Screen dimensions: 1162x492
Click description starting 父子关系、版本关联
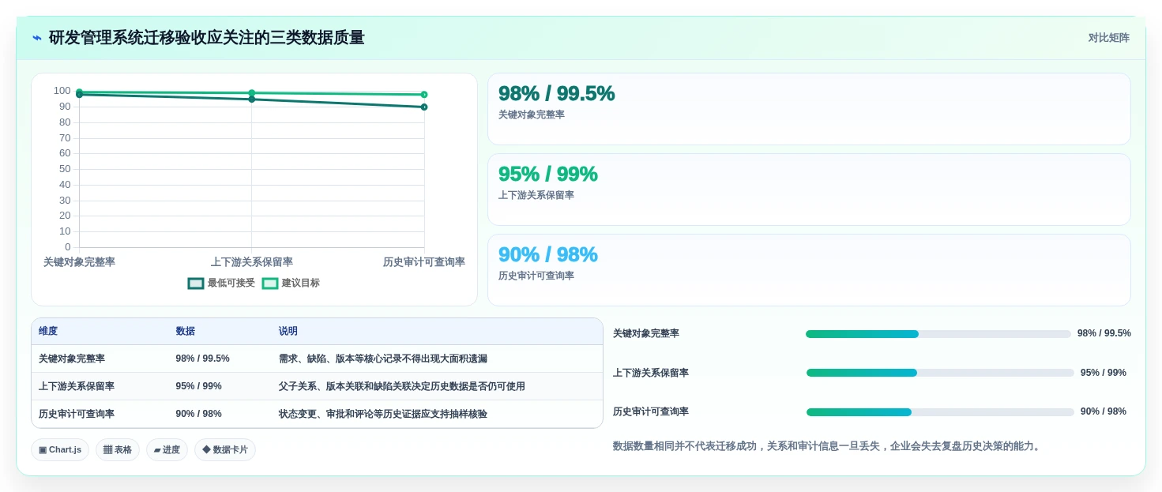[402, 386]
